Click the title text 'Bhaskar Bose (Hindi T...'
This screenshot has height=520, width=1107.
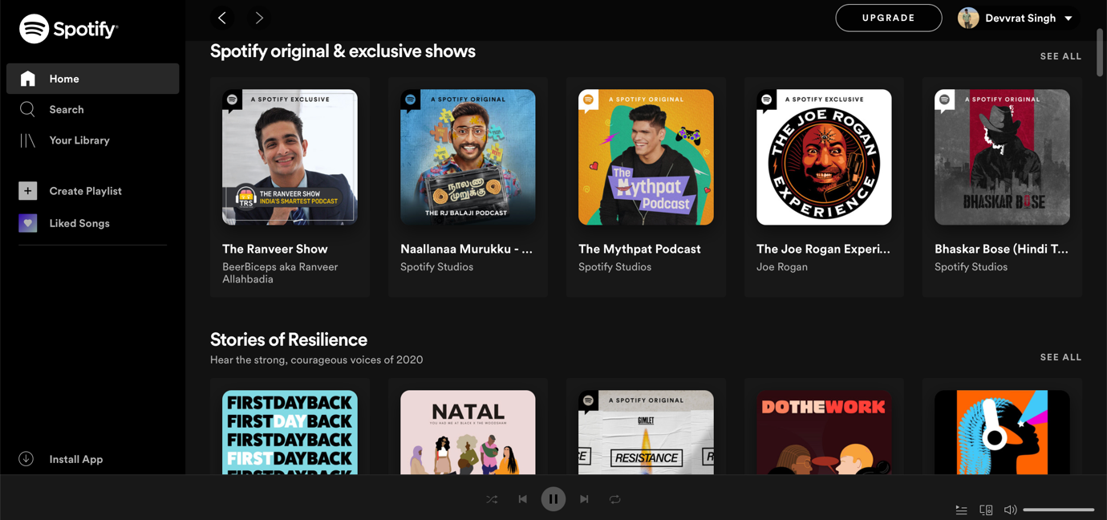1001,249
